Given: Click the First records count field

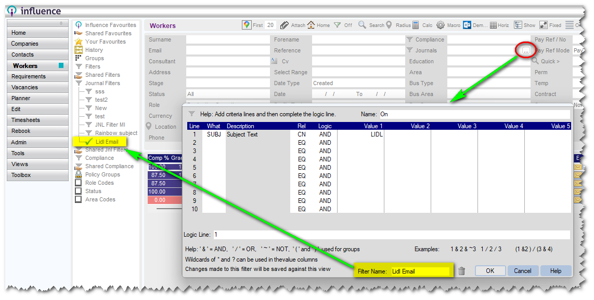Looking at the screenshot, I should tap(270, 25).
